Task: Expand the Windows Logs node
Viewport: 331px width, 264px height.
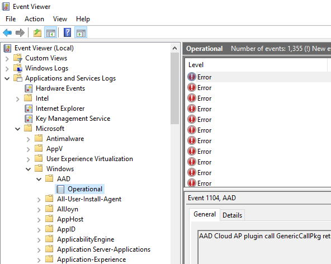Action: (x=7, y=69)
